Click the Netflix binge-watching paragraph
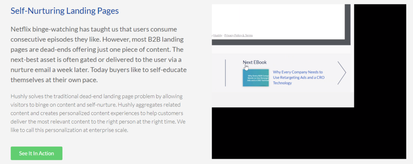The height and width of the screenshot is (164, 413). click(99, 54)
